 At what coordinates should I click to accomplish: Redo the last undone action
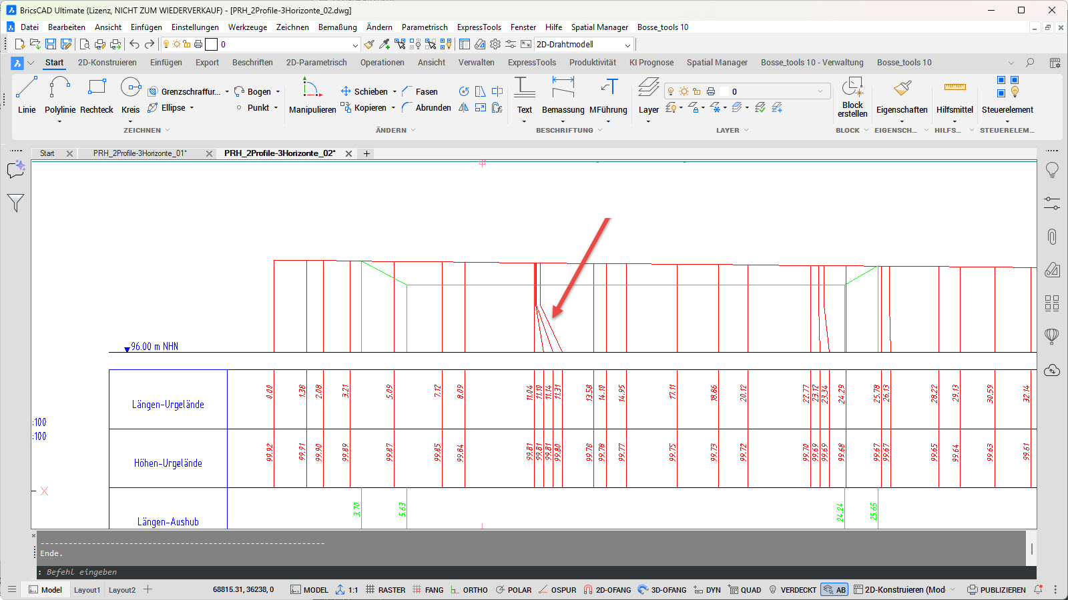[150, 45]
